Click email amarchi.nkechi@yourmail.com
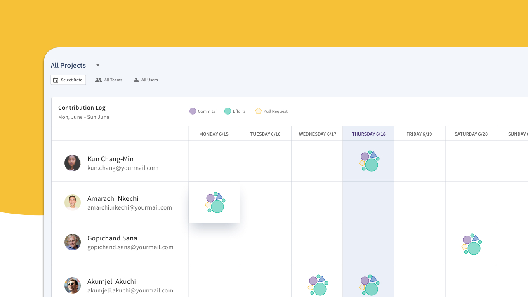 click(130, 207)
